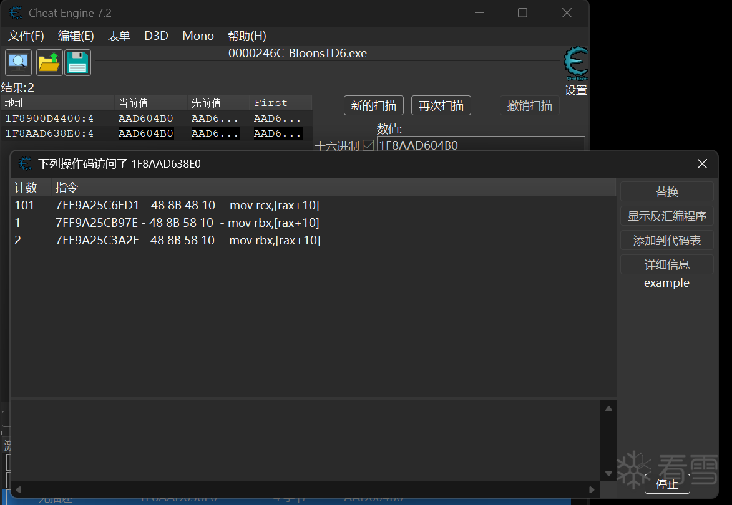The image size is (732, 505).
Task: Click the scan progress bar
Action: 327,68
